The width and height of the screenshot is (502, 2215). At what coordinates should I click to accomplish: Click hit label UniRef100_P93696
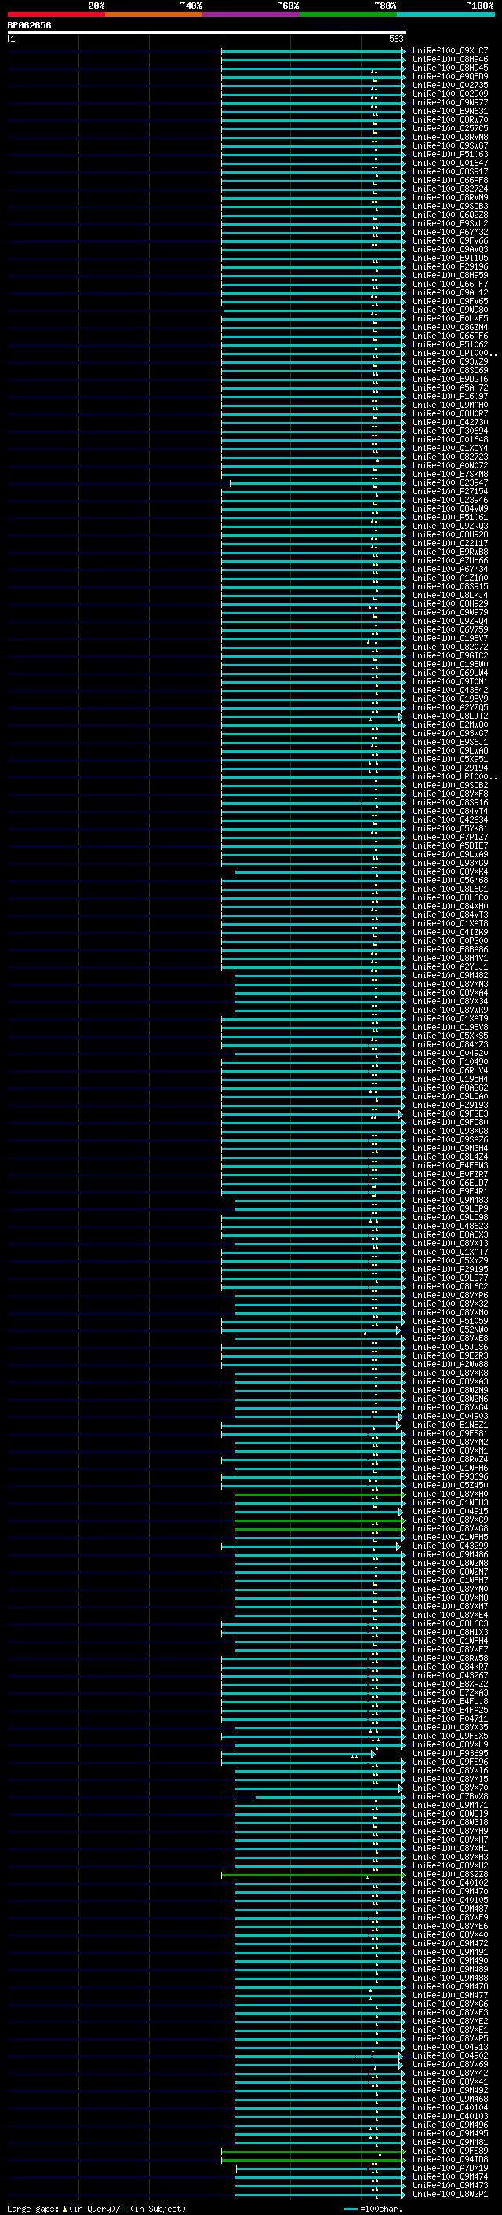pyautogui.click(x=450, y=1477)
